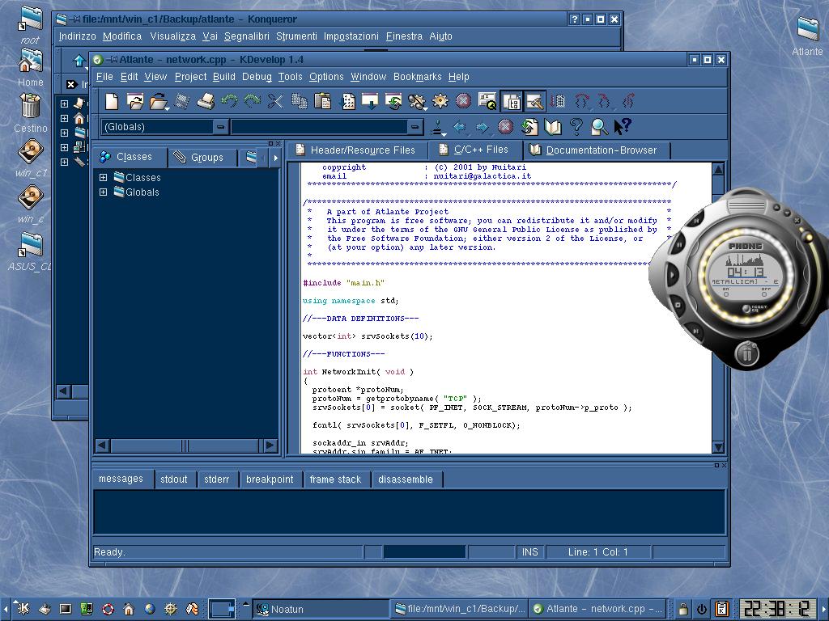
Task: Click the printer icon in KDevelop toolbar
Action: coord(206,101)
